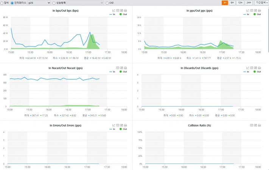Expand the 성능항목 dropdown list

85,3
